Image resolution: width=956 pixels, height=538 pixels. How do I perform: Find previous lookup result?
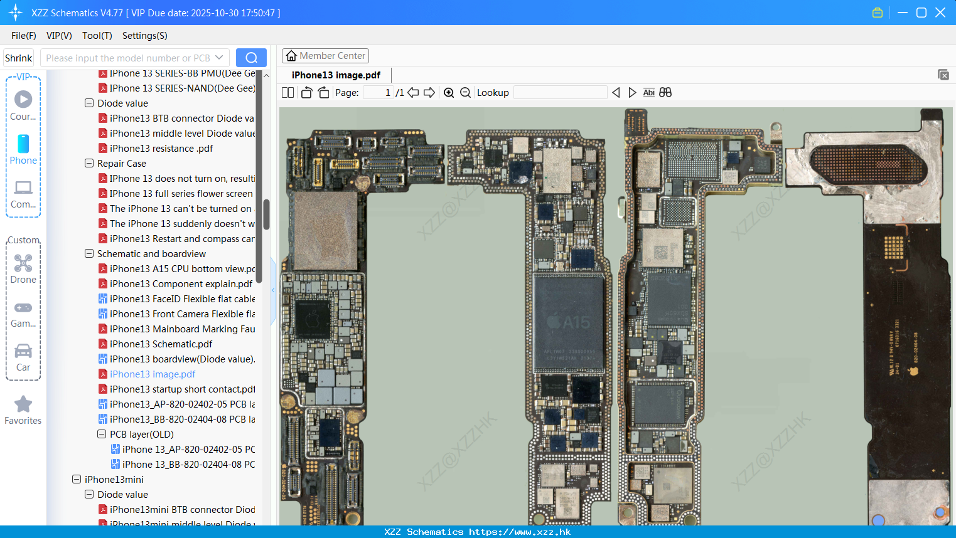616,93
